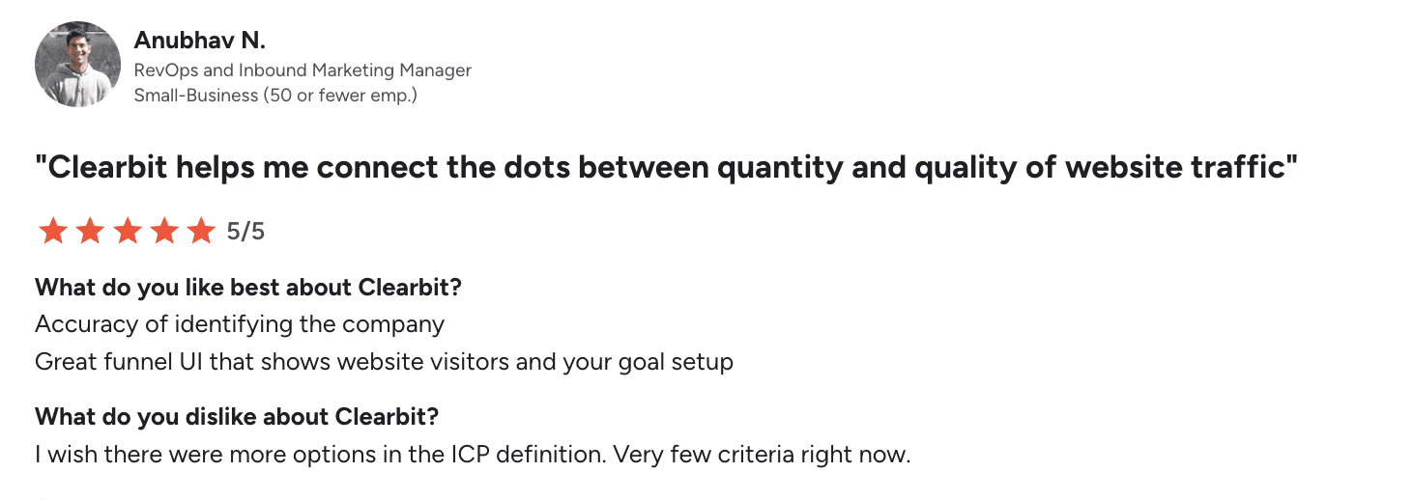Select the Small-Business company size label

pyautogui.click(x=274, y=96)
